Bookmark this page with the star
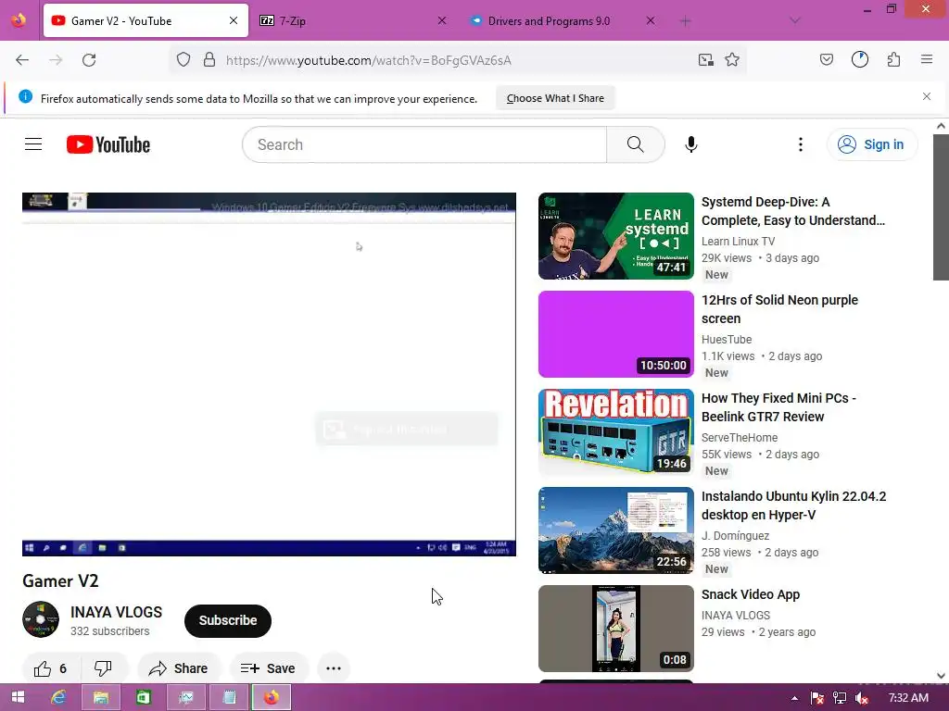Viewport: 949px width, 711px height. (732, 59)
